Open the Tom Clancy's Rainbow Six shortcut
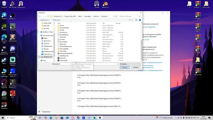 pyautogui.click(x=13, y=84)
